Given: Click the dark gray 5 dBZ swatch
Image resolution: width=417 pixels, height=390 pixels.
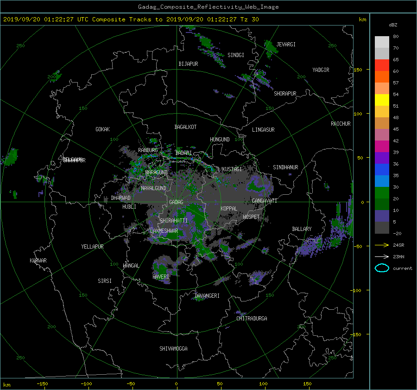Looking at the screenshot, I should pyautogui.click(x=382, y=228).
